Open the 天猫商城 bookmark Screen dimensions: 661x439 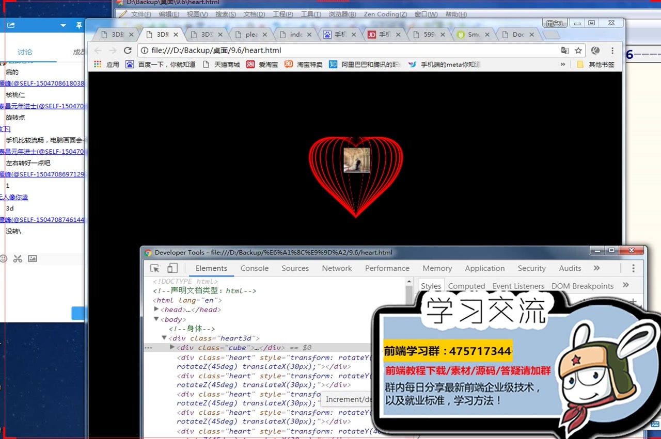click(221, 64)
